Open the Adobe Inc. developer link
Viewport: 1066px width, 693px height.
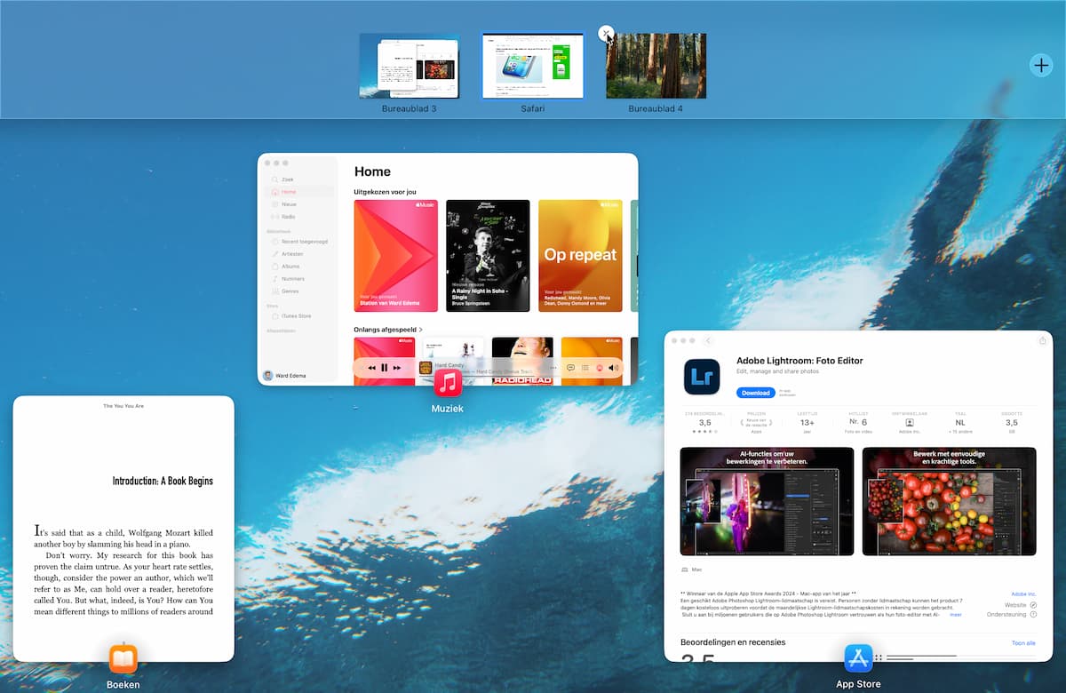click(x=1024, y=593)
